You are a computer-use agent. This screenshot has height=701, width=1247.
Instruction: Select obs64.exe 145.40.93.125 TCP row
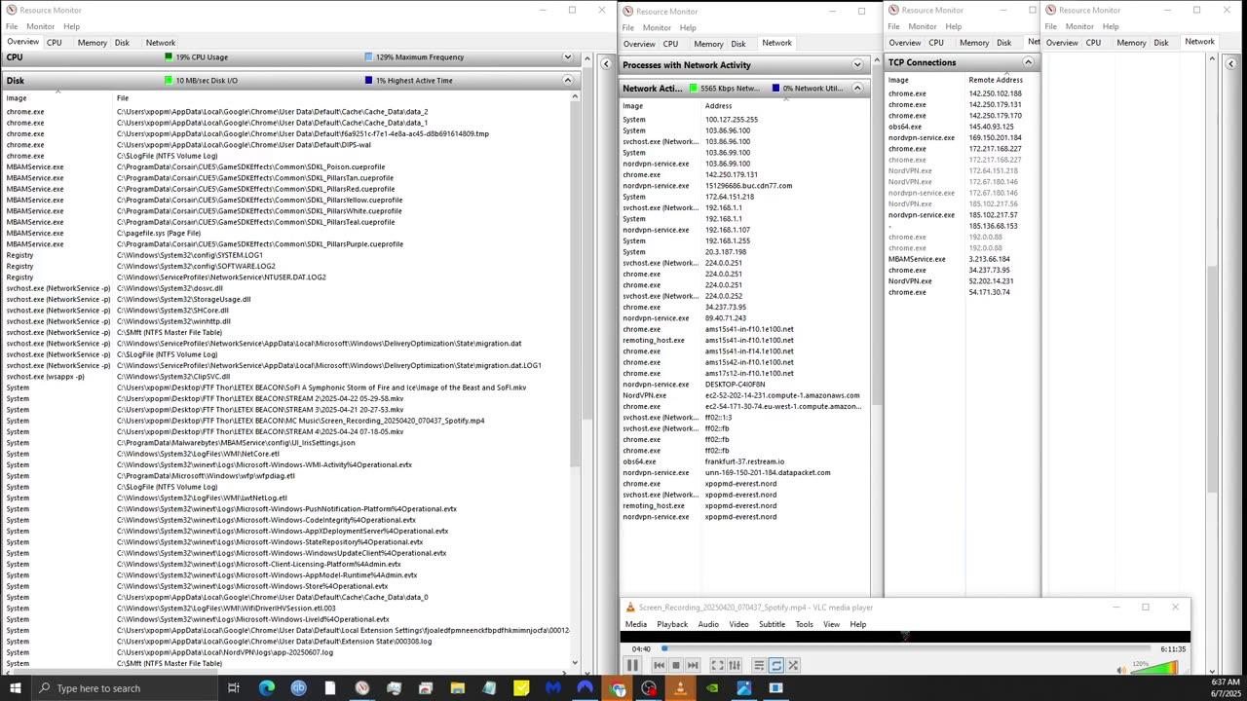(x=962, y=127)
